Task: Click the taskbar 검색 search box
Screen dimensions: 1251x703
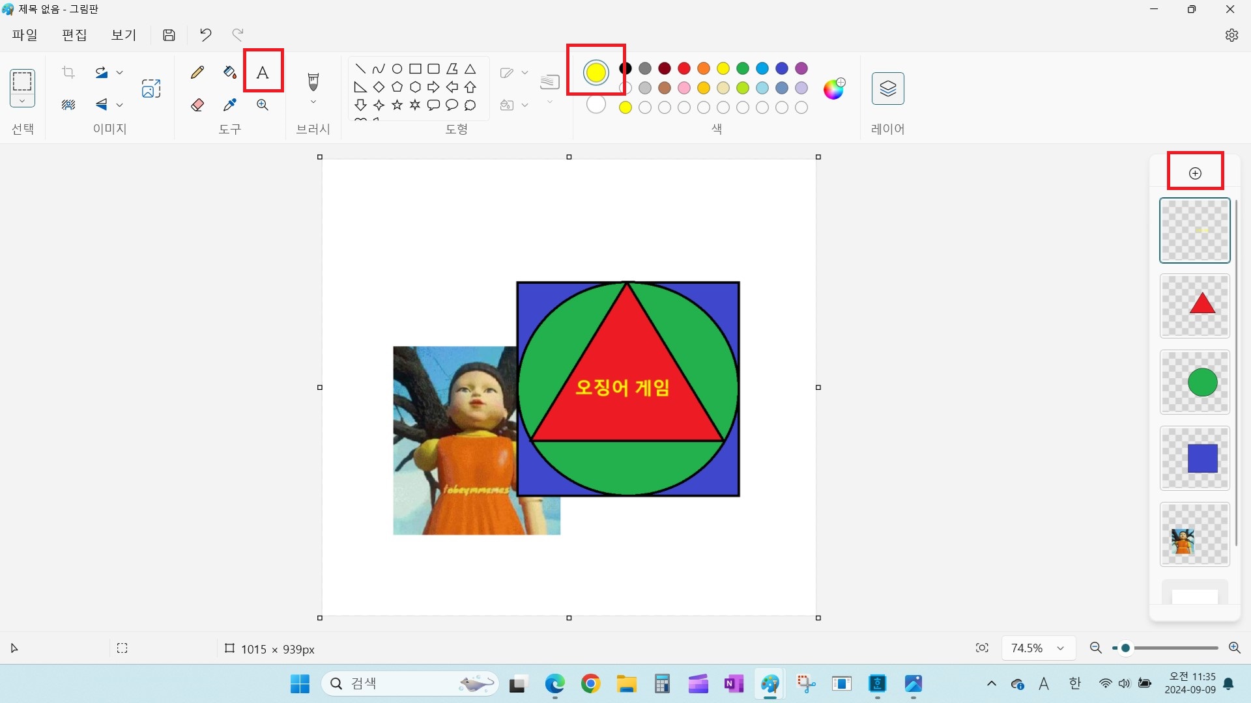Action: (x=410, y=683)
